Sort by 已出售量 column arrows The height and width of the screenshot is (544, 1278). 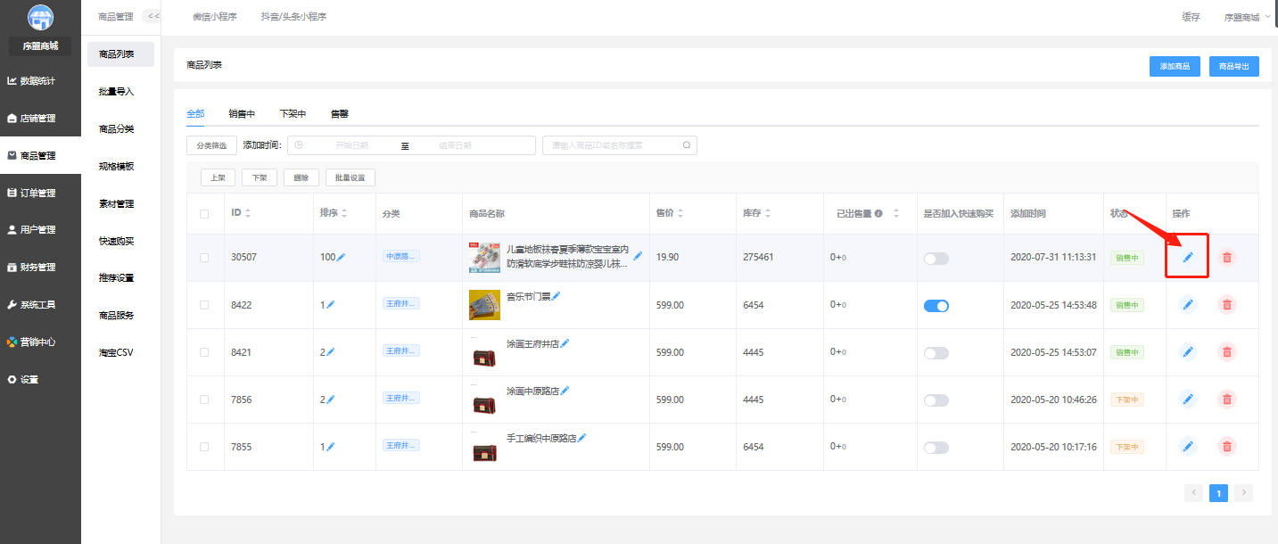896,214
